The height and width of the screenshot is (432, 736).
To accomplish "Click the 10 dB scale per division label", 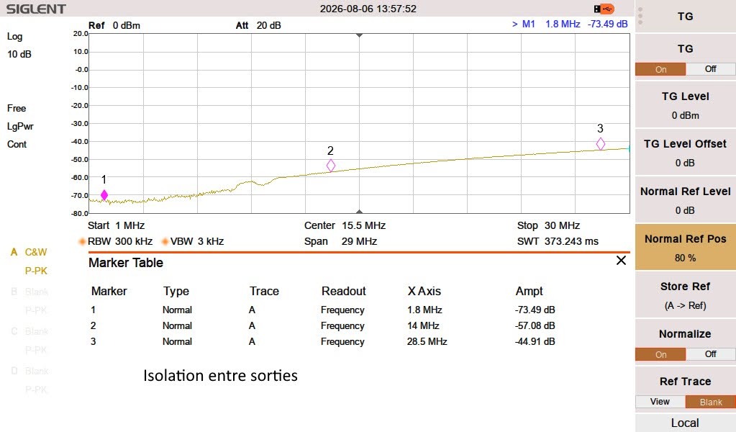I will [x=19, y=54].
